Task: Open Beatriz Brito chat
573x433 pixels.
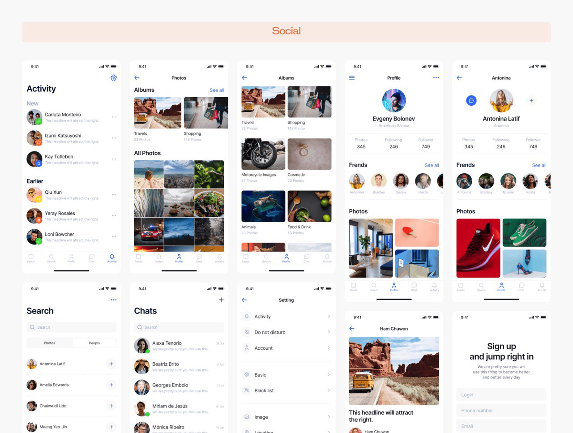Action: 179,367
